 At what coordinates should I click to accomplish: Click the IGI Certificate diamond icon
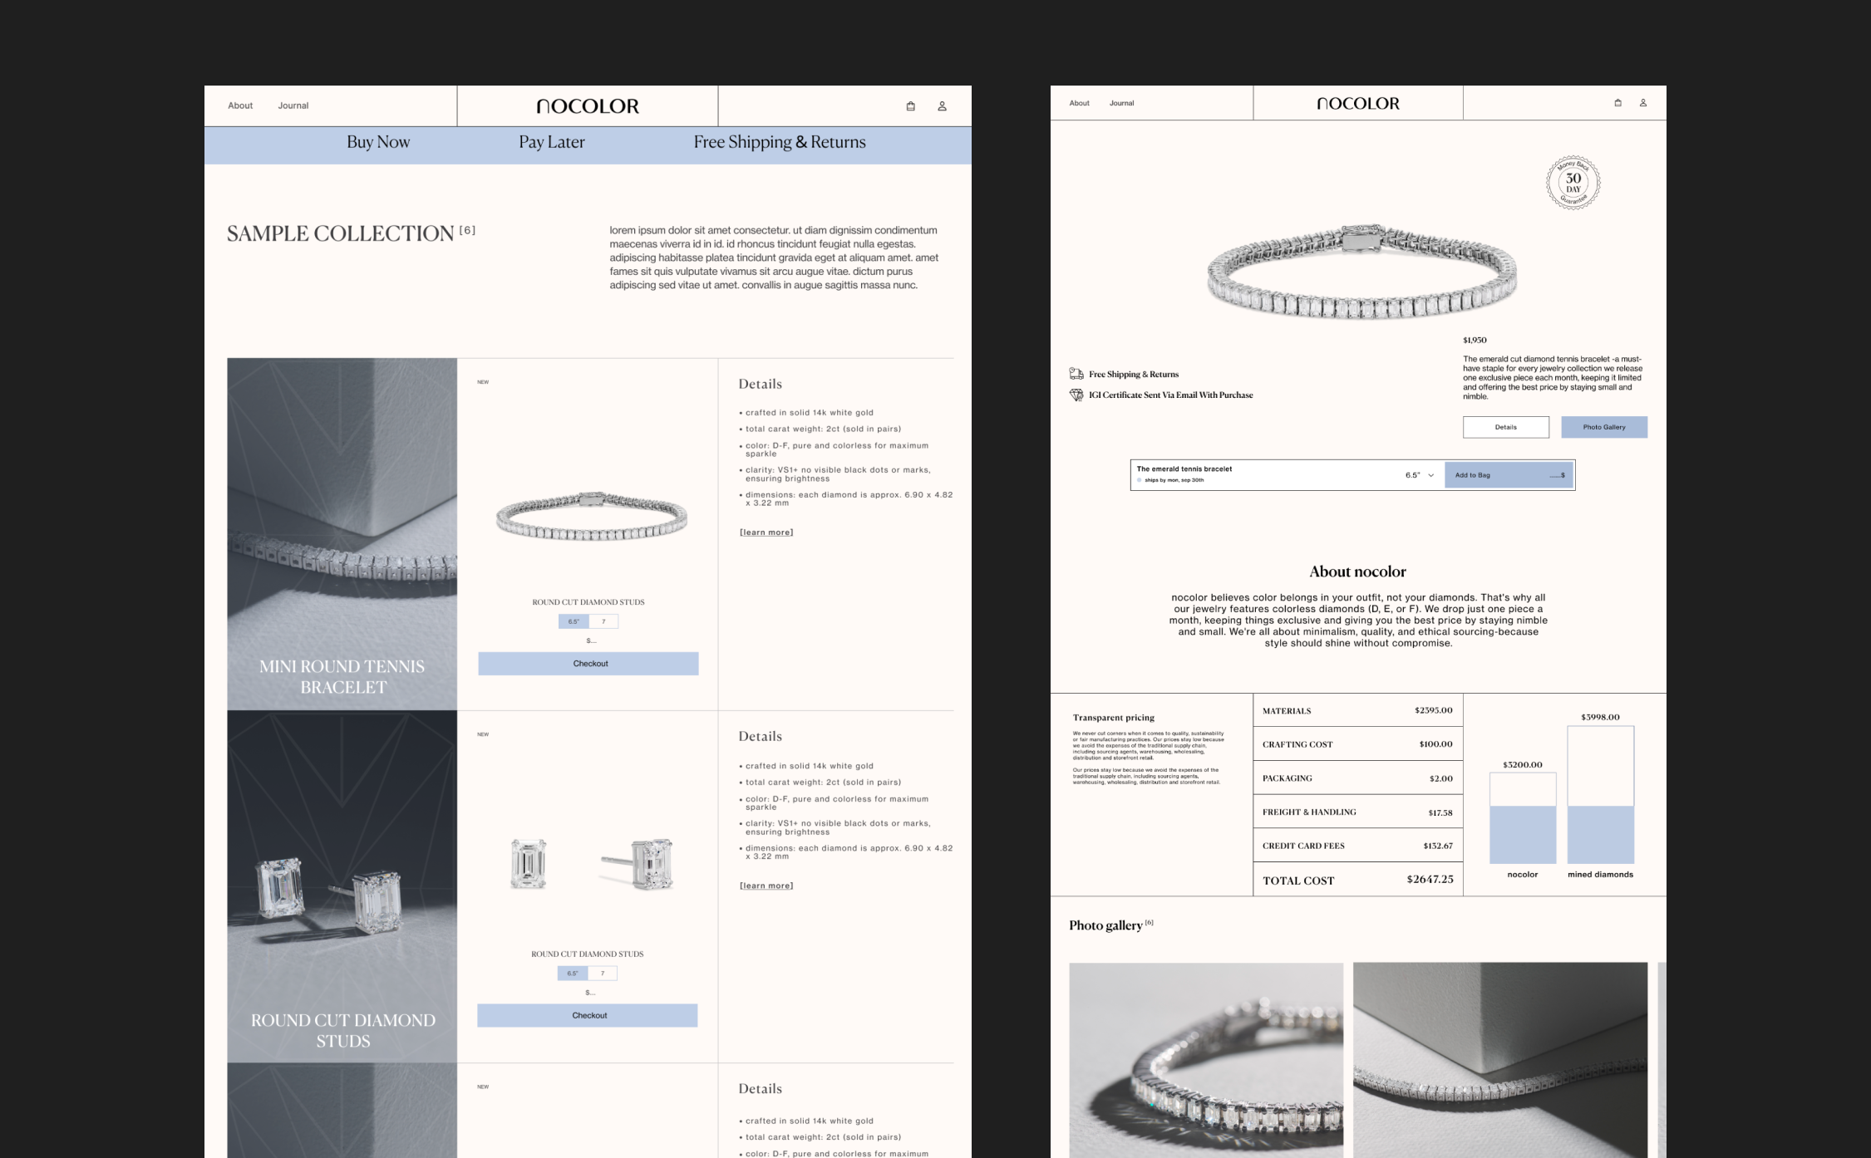pyautogui.click(x=1075, y=395)
